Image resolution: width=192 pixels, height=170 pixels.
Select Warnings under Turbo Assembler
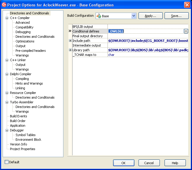[x=22, y=111]
